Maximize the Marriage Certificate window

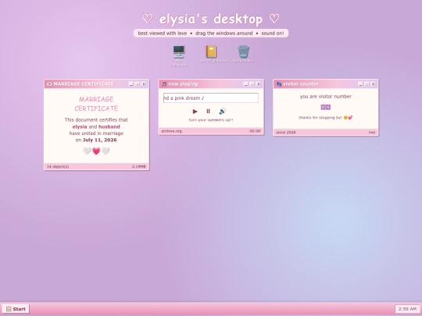point(138,83)
